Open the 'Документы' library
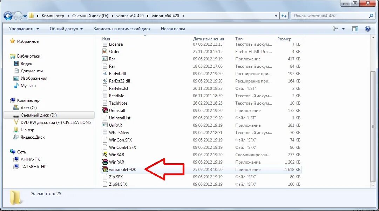Viewport: 379px width, 211px height. click(x=32, y=71)
